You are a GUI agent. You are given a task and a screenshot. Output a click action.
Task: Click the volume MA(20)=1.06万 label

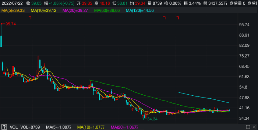[124, 127]
